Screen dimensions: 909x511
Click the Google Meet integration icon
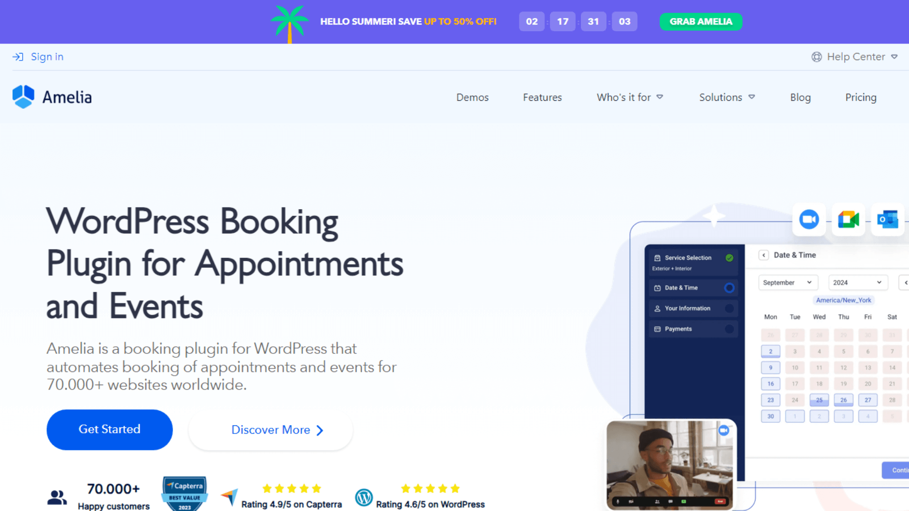tap(848, 220)
